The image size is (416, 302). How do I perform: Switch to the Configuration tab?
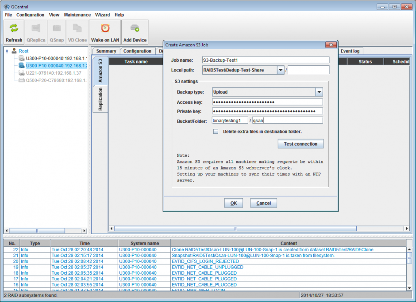pyautogui.click(x=137, y=51)
